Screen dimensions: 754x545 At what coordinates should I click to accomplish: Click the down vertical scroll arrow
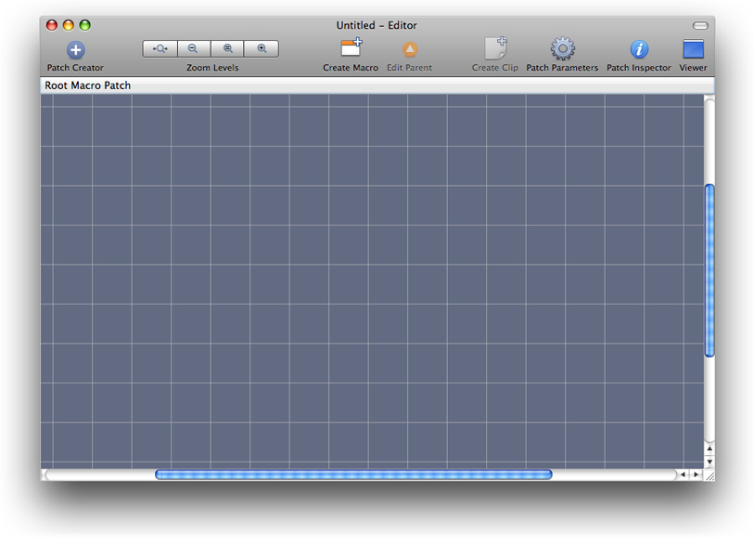coord(709,463)
